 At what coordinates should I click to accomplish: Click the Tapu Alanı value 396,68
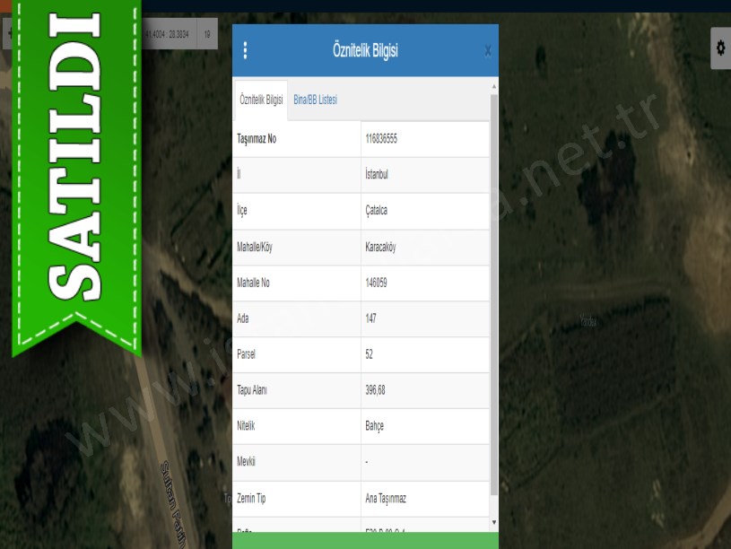point(376,390)
